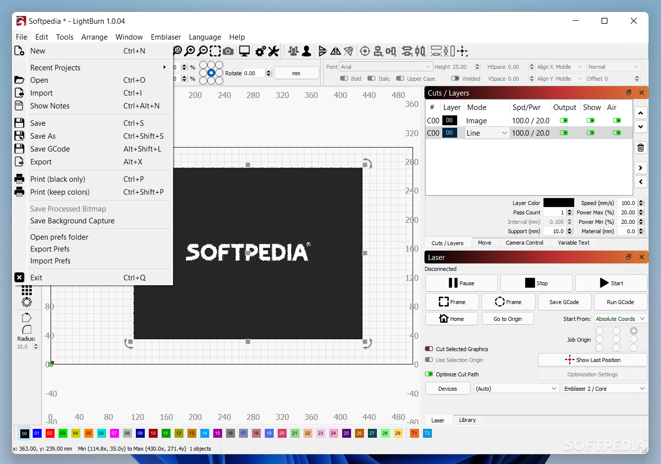The height and width of the screenshot is (464, 661).
Task: Click the black Layer Color swatch
Action: [559, 203]
